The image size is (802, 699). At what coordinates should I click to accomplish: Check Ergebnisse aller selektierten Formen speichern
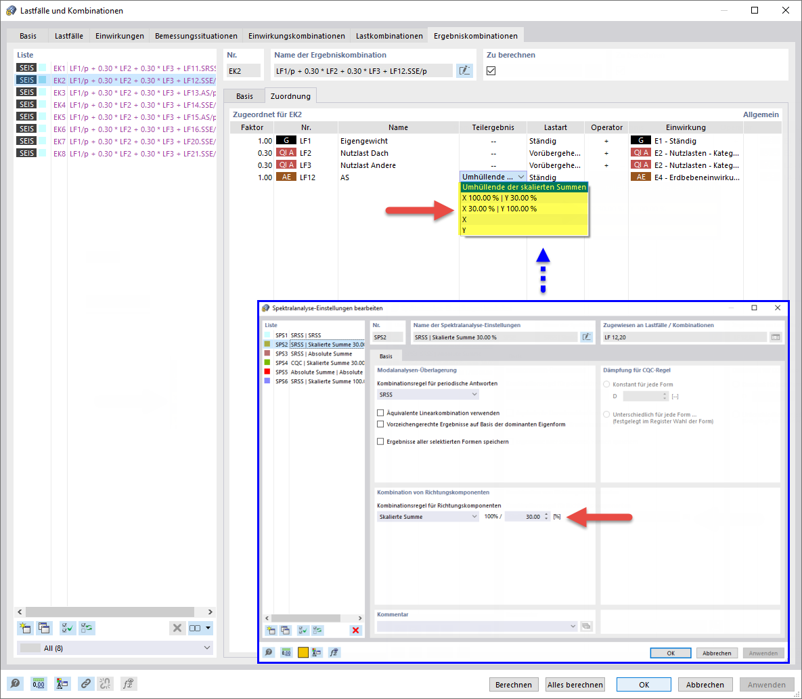coord(380,441)
